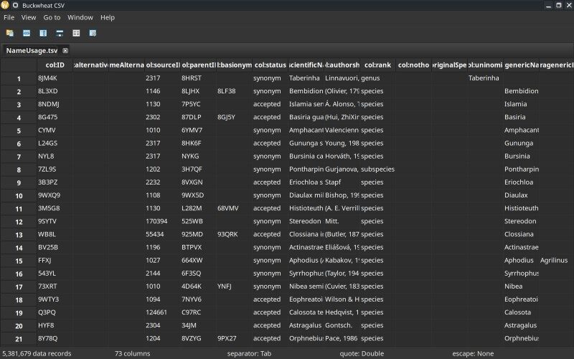Click the 'Islamia' generic name cell
Viewport: 574px width, 359px height.
tap(522, 104)
